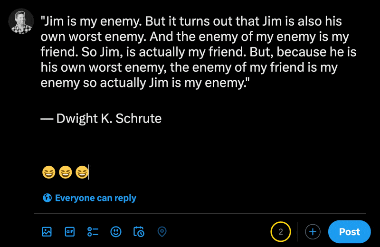
Task: Click the character count circle
Action: pyautogui.click(x=281, y=232)
